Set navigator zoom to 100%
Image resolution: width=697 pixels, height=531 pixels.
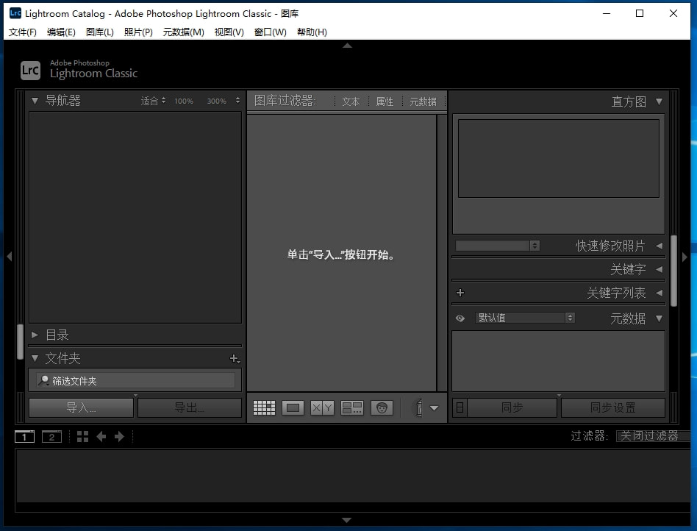[184, 101]
